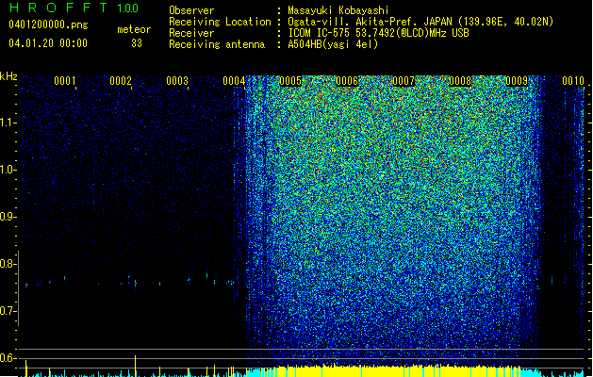
Task: Click the 0.8 frequency axis label
Action: 8,264
